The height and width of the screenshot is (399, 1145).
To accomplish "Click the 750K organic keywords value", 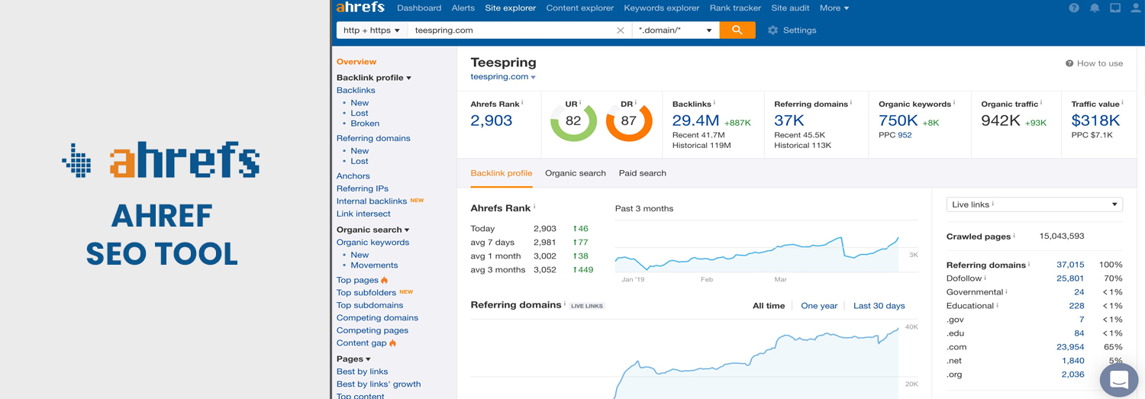I will pyautogui.click(x=898, y=121).
